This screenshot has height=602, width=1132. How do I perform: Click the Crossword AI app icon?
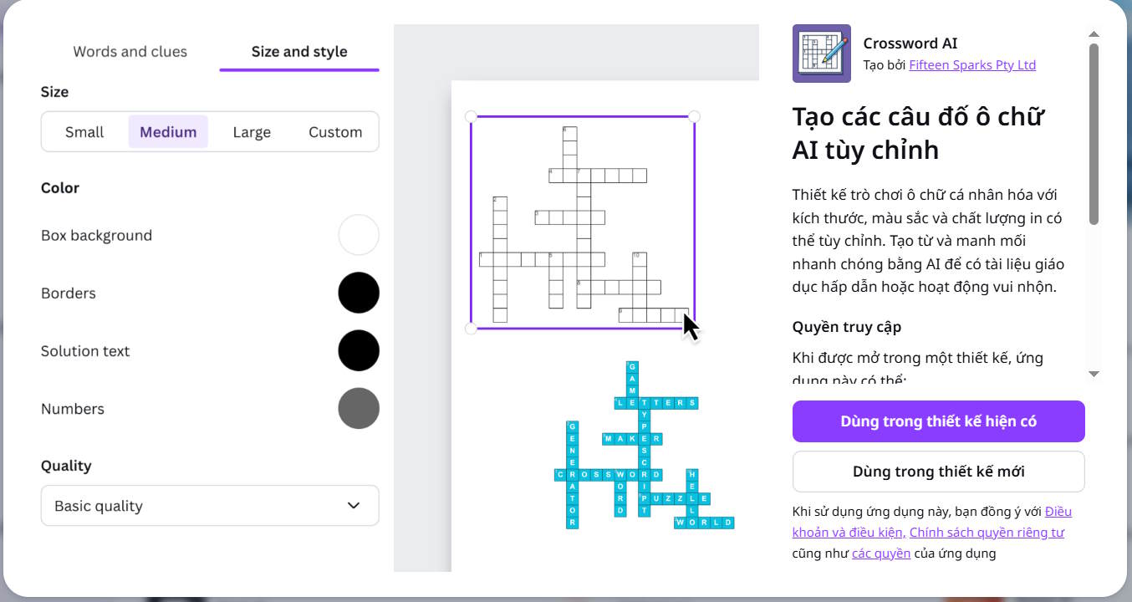point(821,54)
